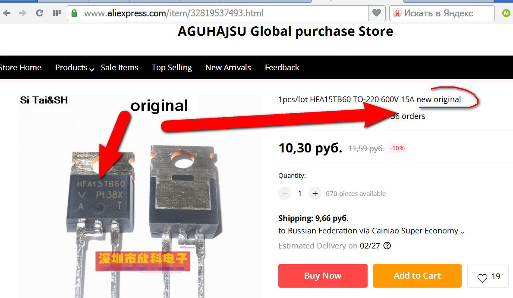
Task: Reload the page with the refresh icon
Action: [x=40, y=13]
